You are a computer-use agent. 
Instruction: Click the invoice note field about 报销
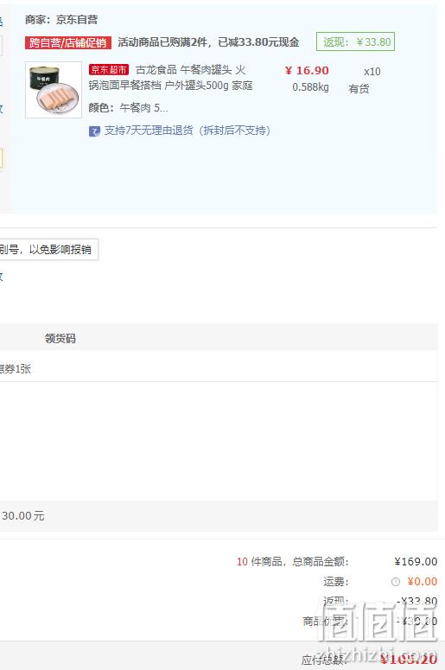[x=48, y=250]
